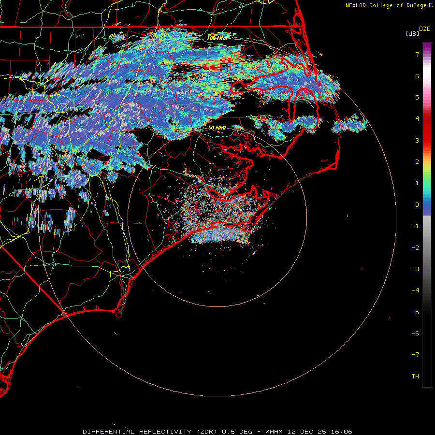
Task: Click the ZDR color scale bar
Action: pos(427,215)
